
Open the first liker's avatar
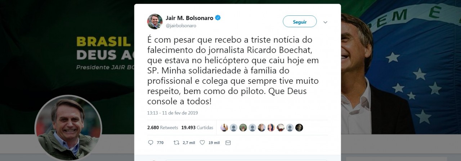coord(224,128)
